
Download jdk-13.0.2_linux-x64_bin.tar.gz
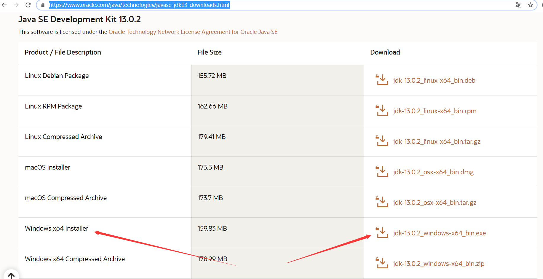[437, 141]
